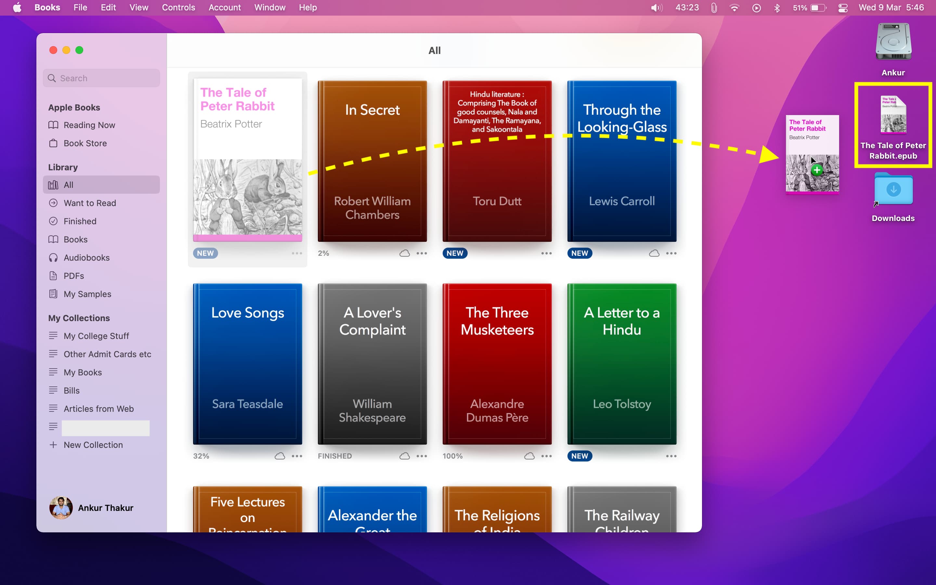Open the Reading Now section icon
The width and height of the screenshot is (936, 585).
[x=53, y=125]
